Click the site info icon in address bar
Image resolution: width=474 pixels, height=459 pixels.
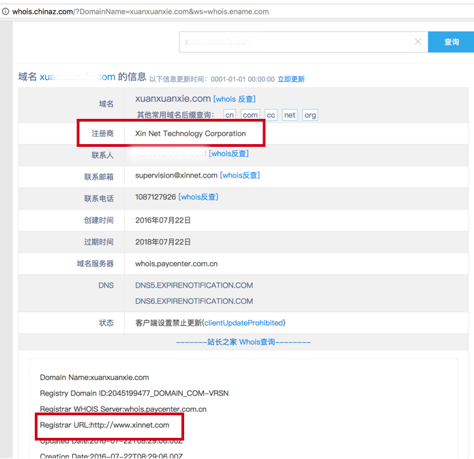(x=5, y=12)
